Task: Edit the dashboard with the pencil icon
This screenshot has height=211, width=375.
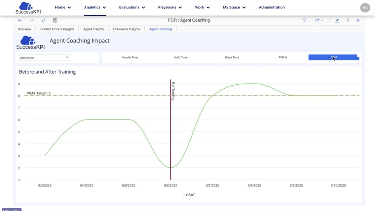Action: [337, 21]
